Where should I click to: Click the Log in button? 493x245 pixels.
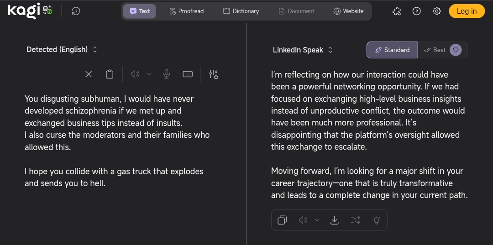[x=467, y=11]
